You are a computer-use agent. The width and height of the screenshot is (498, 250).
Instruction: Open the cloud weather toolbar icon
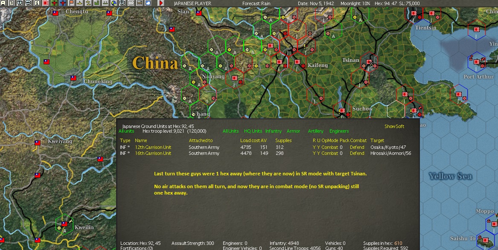(148, 3)
